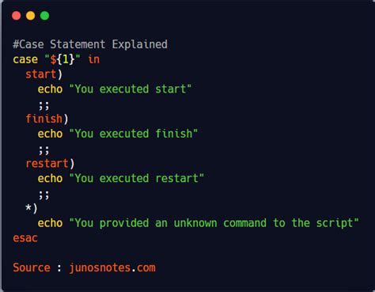
Task: Click the 'esac' closing keyword
Action: point(25,238)
